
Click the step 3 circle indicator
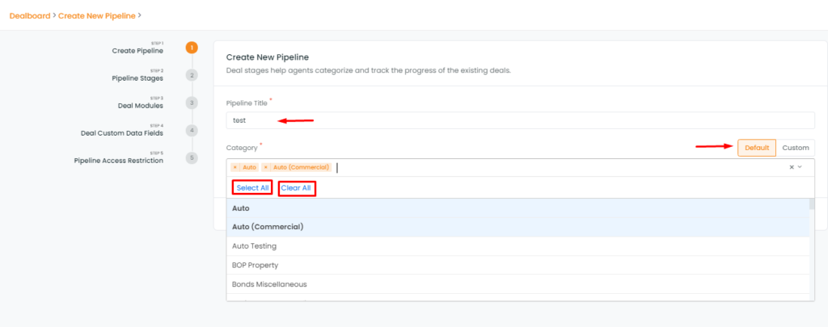pyautogui.click(x=192, y=103)
